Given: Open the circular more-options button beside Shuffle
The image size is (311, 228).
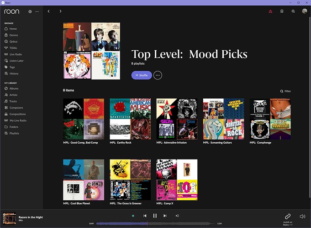Looking at the screenshot, I should click(158, 75).
